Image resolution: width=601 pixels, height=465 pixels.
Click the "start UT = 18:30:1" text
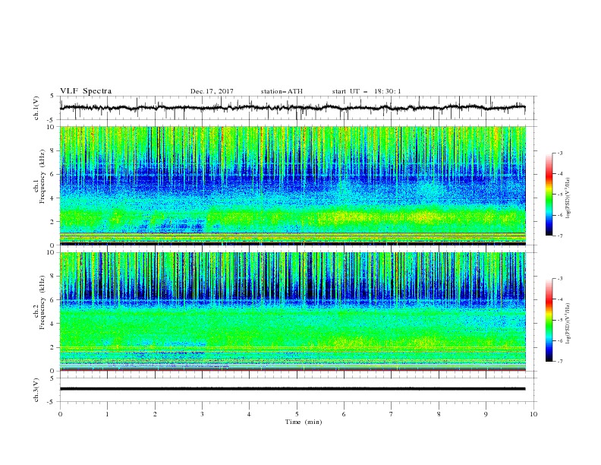pos(367,91)
